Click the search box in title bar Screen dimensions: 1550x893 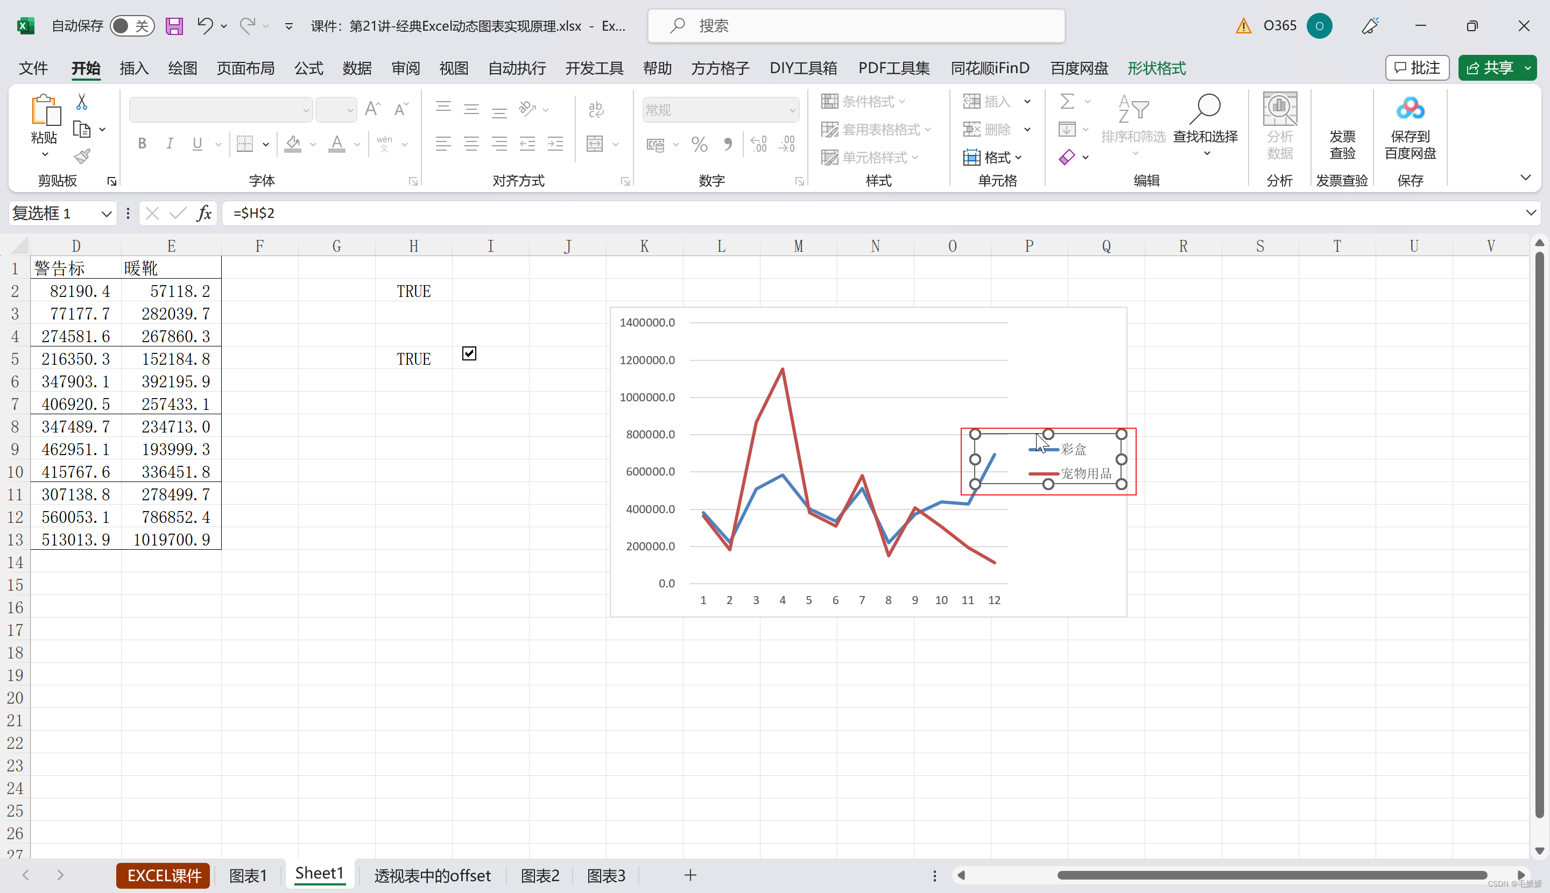coord(856,26)
